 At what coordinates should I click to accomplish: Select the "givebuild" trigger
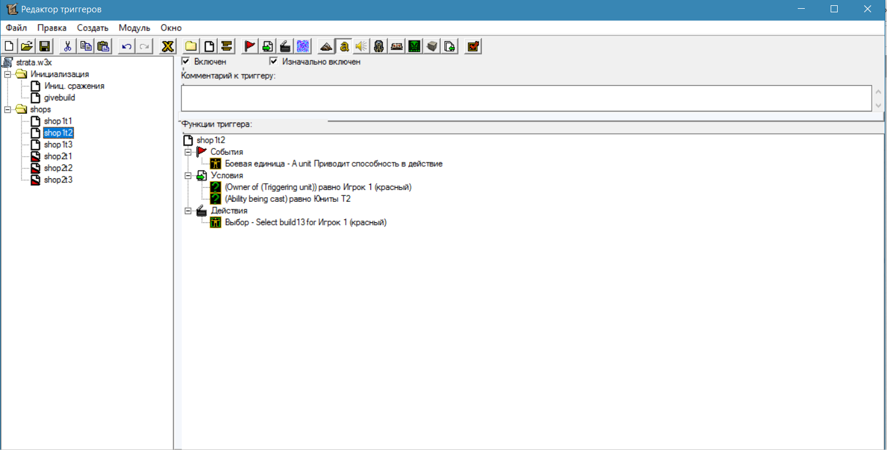pos(59,98)
